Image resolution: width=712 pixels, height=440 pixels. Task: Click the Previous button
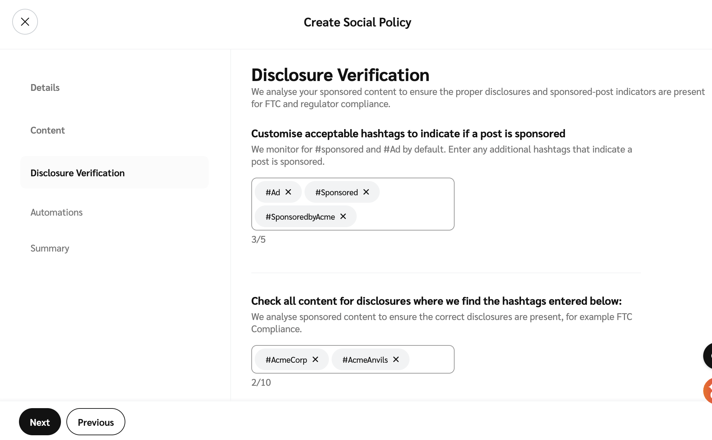[96, 422]
